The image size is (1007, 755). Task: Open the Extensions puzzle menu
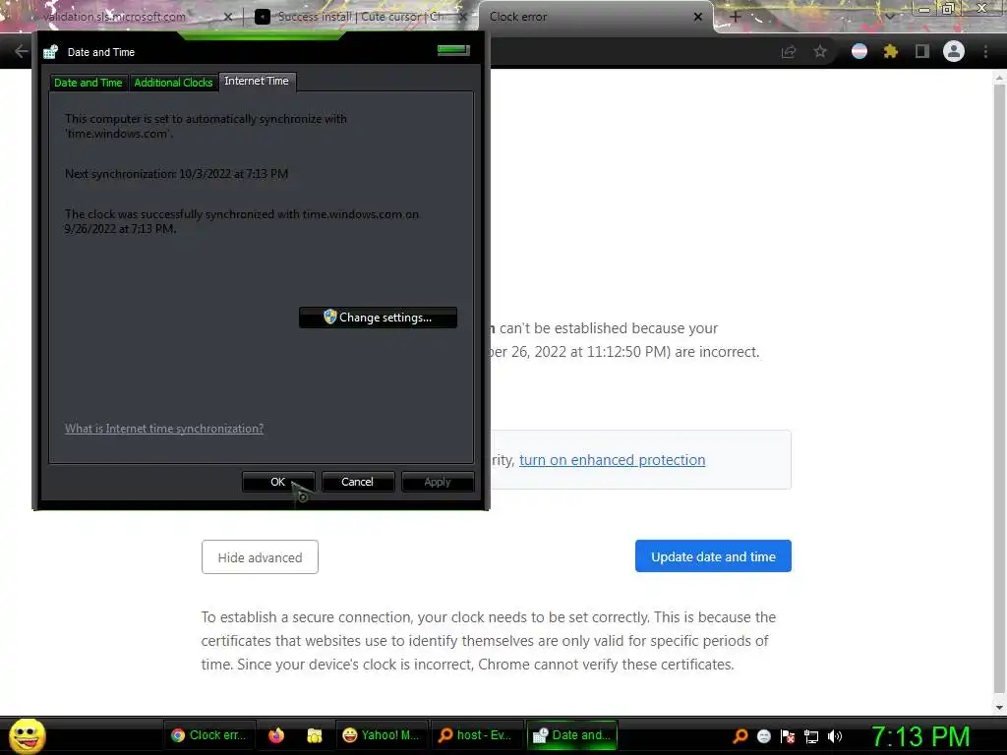click(891, 51)
